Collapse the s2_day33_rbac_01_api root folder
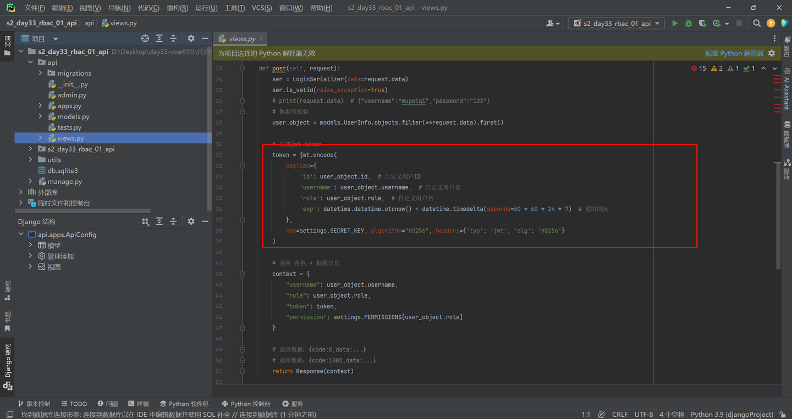 21,52
